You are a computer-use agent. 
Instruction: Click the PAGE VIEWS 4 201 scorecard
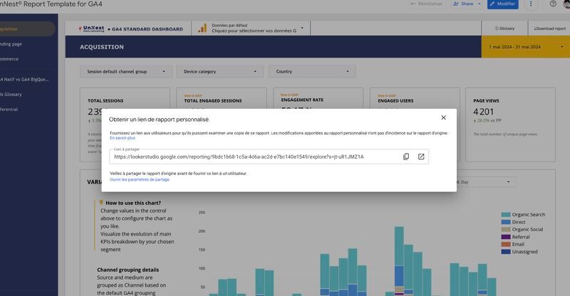510,125
